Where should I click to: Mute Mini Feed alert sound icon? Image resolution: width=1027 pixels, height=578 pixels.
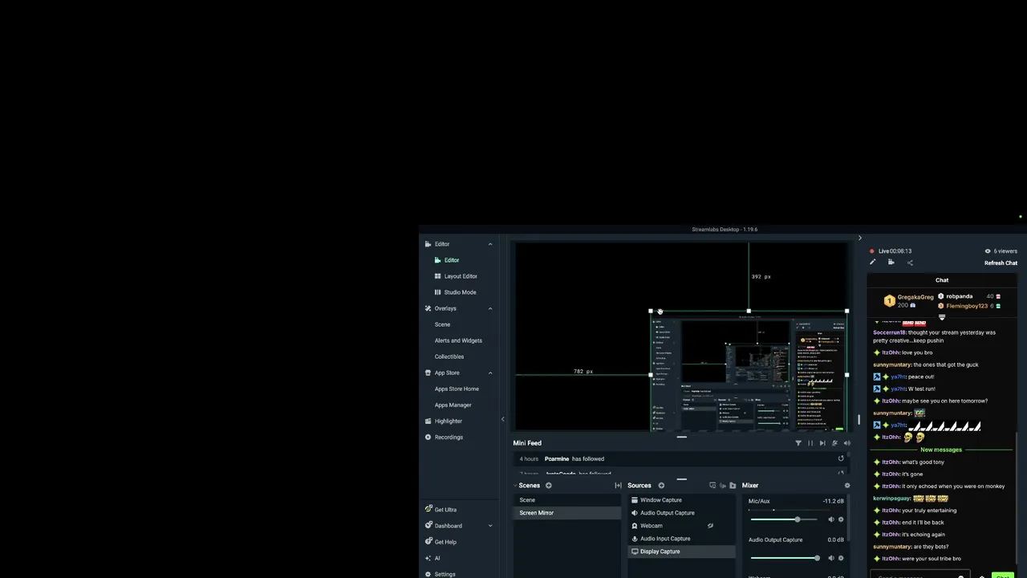pyautogui.click(x=846, y=443)
